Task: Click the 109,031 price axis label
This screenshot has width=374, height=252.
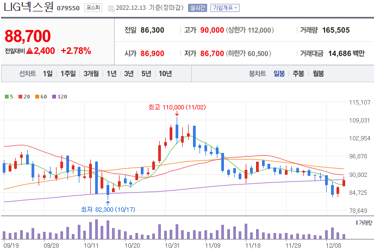Action: tap(360, 120)
